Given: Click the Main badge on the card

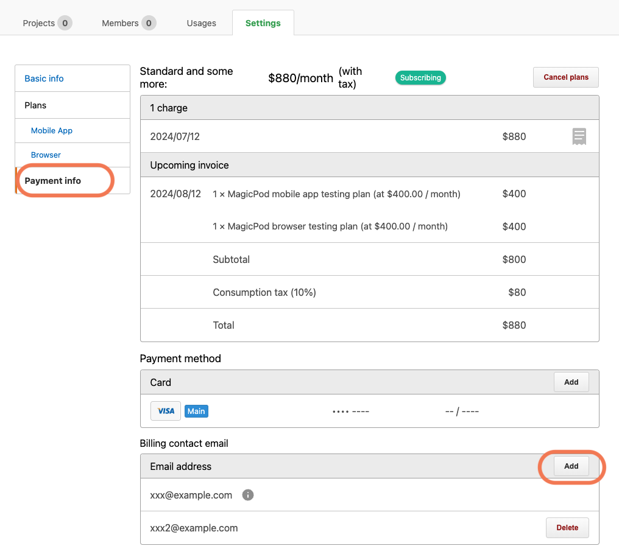Looking at the screenshot, I should (196, 411).
